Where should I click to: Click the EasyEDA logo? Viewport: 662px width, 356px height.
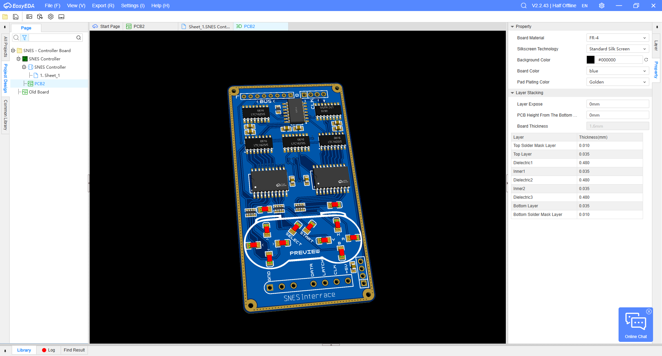pos(19,6)
